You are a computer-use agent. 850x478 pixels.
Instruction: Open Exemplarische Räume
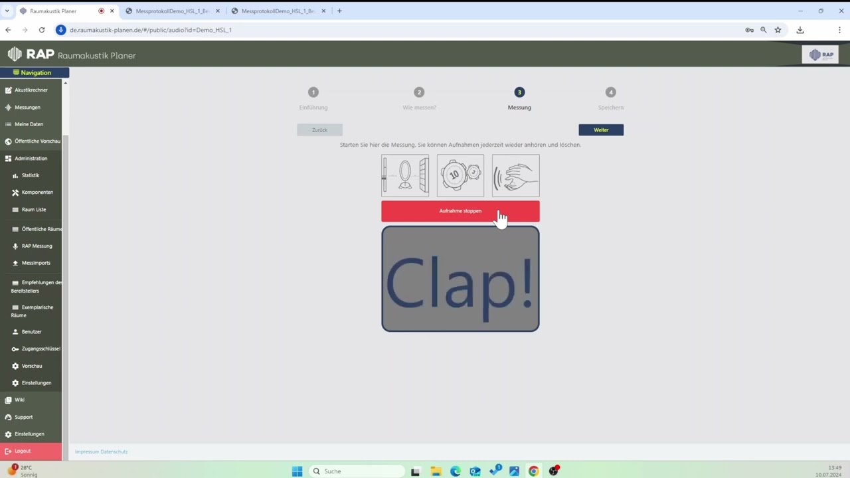point(31,311)
